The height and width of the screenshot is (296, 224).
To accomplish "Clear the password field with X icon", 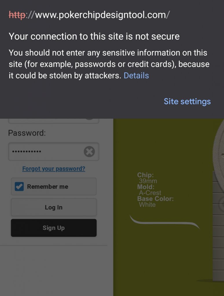I will pyautogui.click(x=89, y=151).
